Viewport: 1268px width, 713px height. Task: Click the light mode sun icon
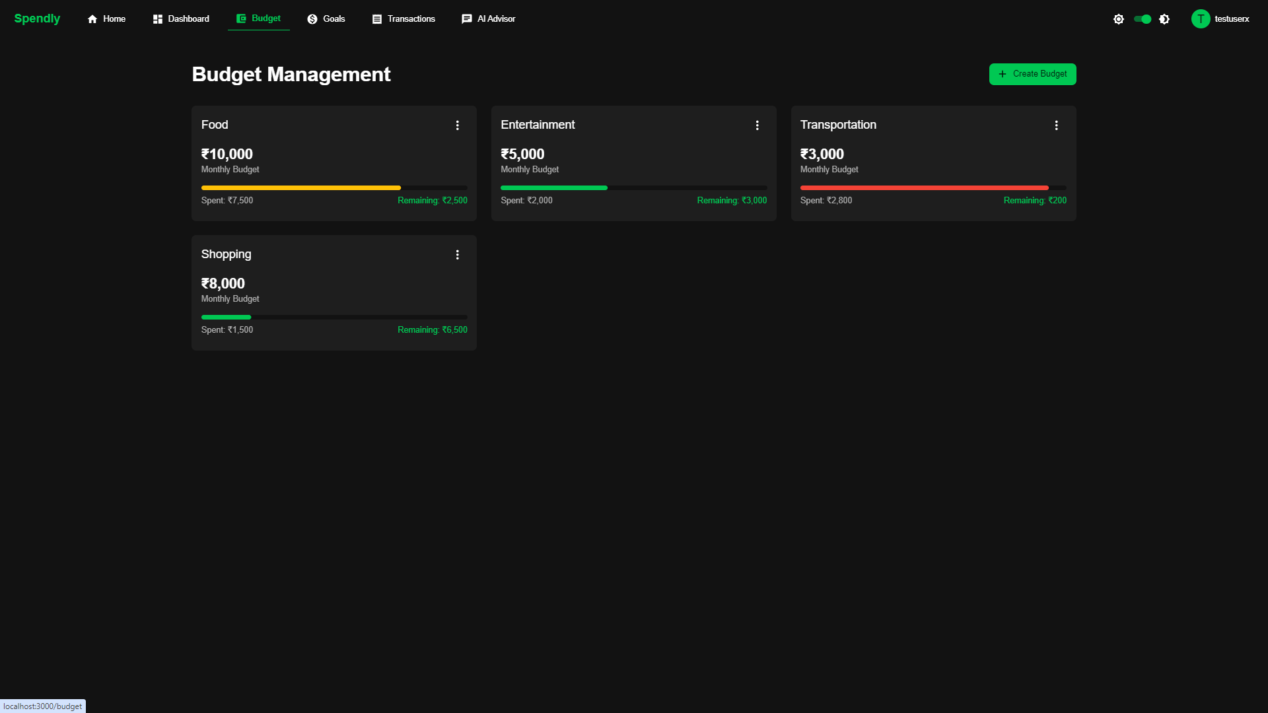click(x=1118, y=19)
